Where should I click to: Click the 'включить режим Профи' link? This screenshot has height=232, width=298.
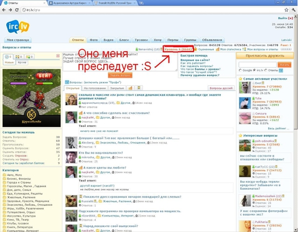(102, 82)
